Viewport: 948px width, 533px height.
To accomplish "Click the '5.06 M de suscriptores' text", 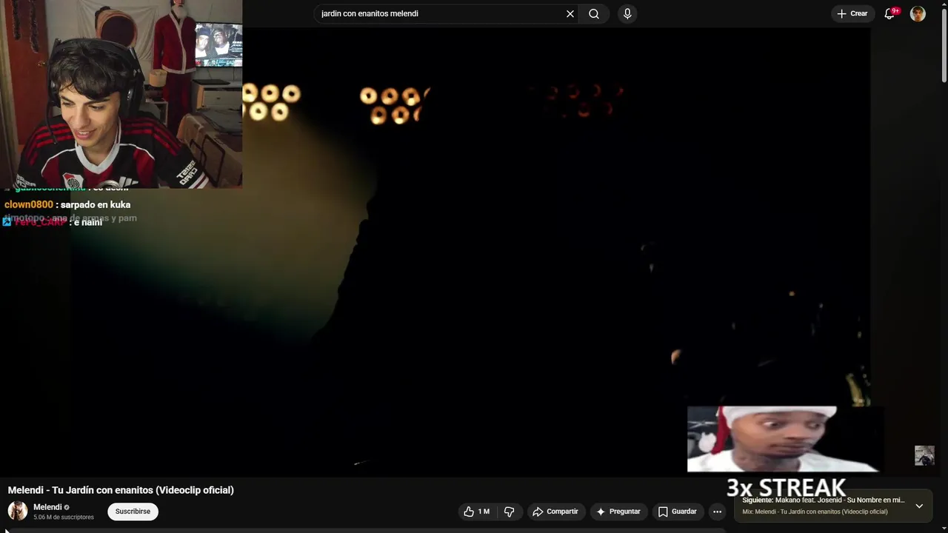I will coord(64,517).
